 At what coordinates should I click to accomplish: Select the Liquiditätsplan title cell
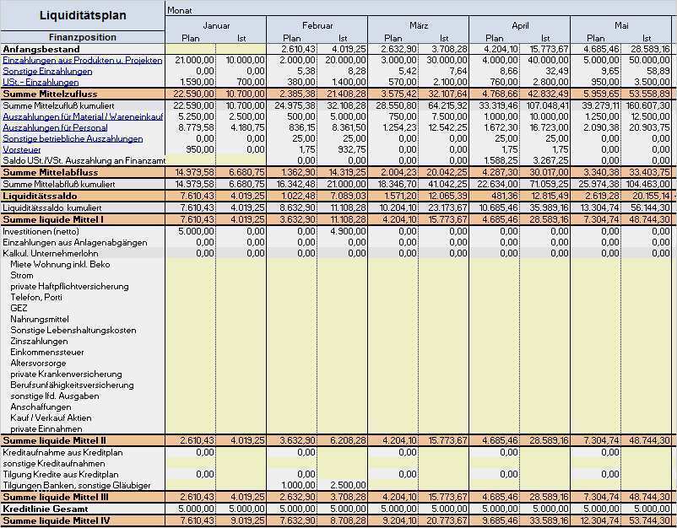pos(83,15)
